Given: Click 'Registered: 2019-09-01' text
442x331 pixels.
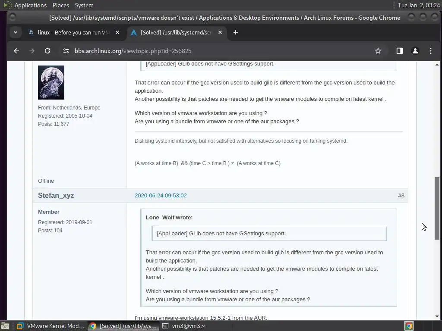Looking at the screenshot, I should [x=65, y=222].
